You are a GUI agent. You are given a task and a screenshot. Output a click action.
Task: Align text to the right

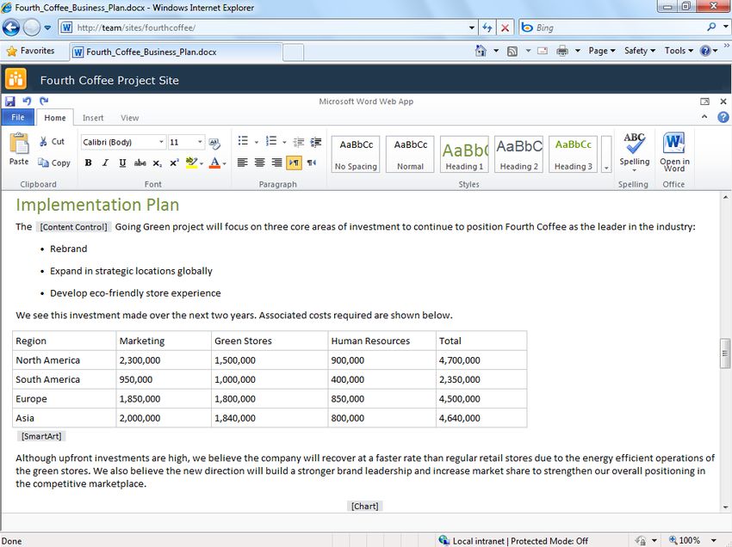[x=276, y=163]
